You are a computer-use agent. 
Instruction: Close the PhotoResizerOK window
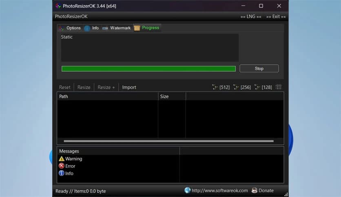[279, 6]
